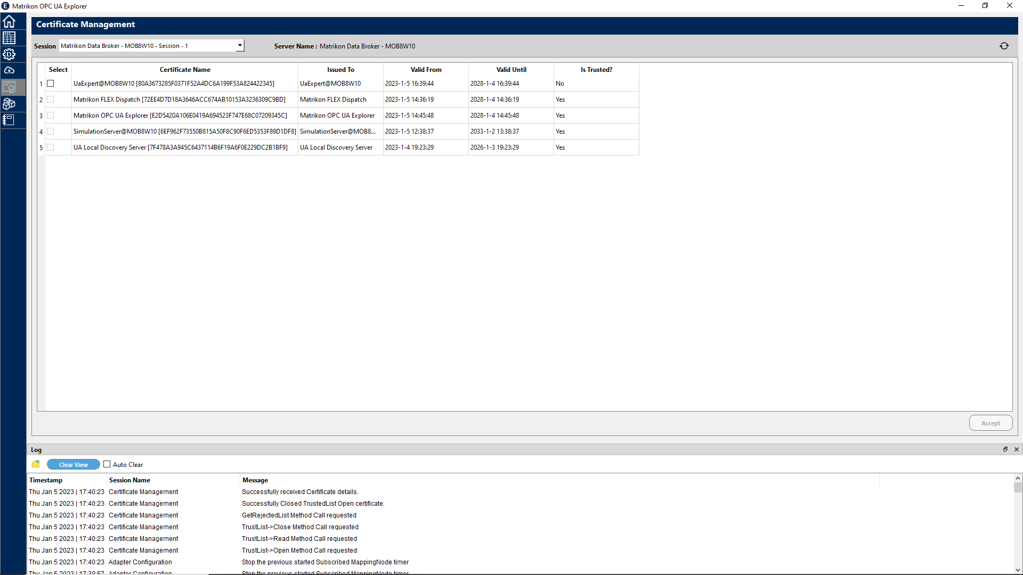Select log row 'Successfully received Certificate details.'
The image size is (1023, 575).
(520, 492)
